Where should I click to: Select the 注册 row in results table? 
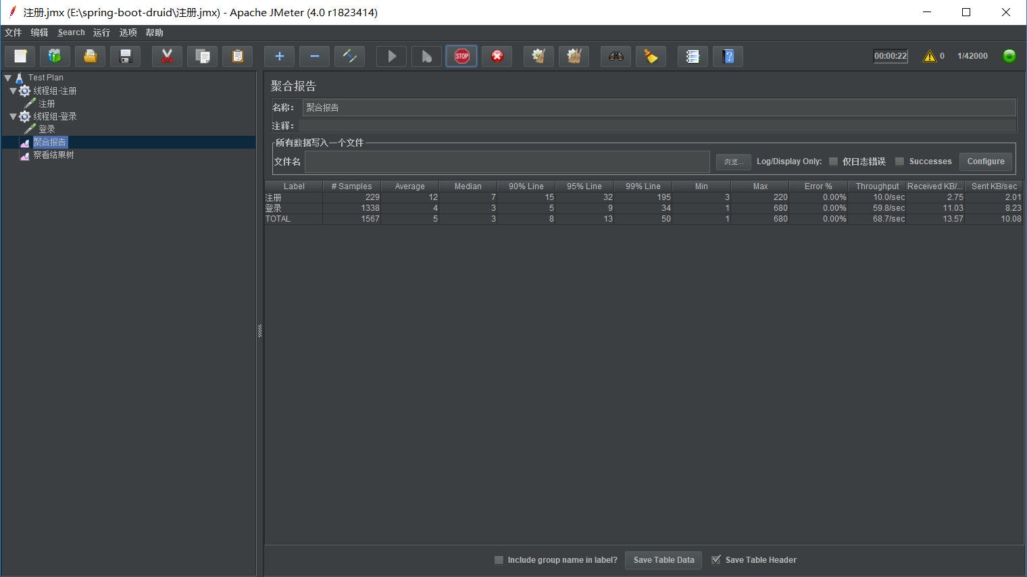click(643, 197)
